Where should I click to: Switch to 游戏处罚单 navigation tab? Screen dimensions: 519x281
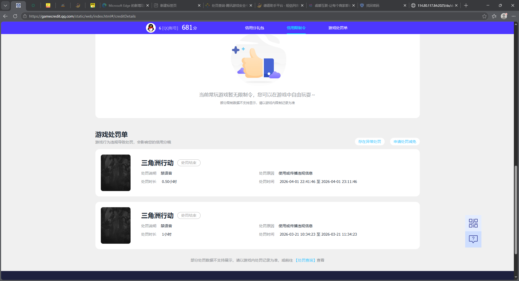tap(338, 28)
